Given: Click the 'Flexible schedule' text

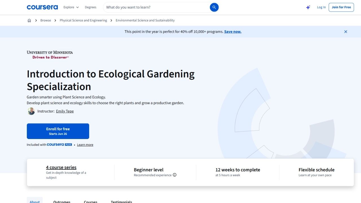Looking at the screenshot, I should [316, 170].
